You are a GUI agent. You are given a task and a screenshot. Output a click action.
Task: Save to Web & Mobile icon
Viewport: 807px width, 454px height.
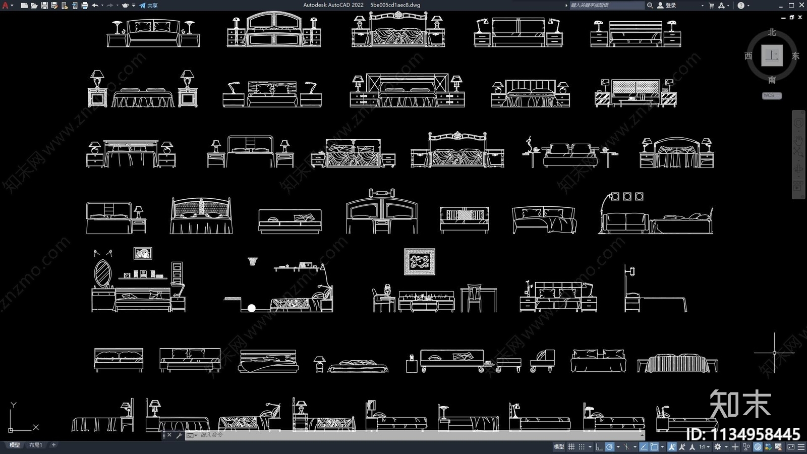[75, 5]
